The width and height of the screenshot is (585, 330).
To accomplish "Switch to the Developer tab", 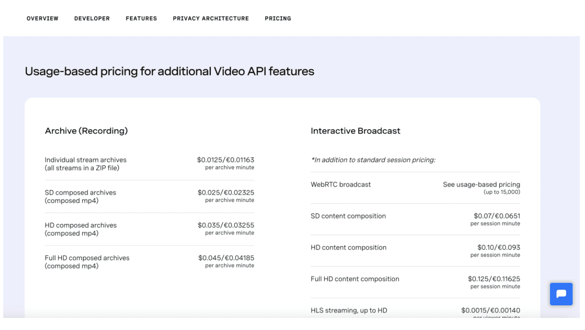I will 92,19.
